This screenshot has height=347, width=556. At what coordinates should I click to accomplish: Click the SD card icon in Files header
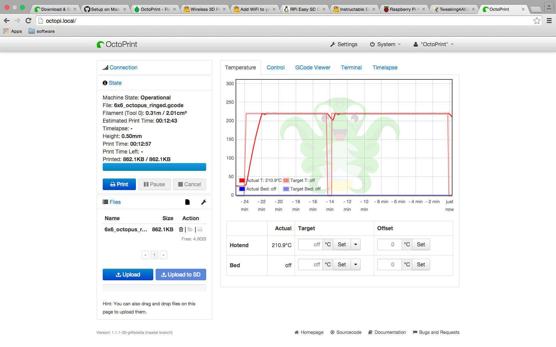click(187, 202)
